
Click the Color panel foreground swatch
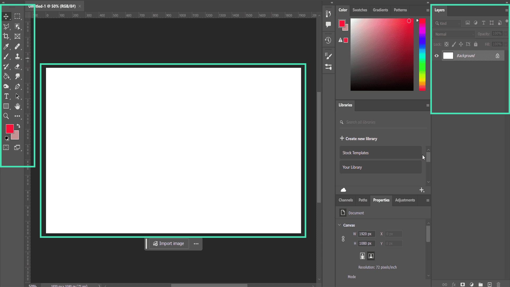coord(342,24)
